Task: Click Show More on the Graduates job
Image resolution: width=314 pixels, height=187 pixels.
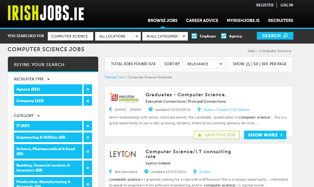Action: coord(265,135)
